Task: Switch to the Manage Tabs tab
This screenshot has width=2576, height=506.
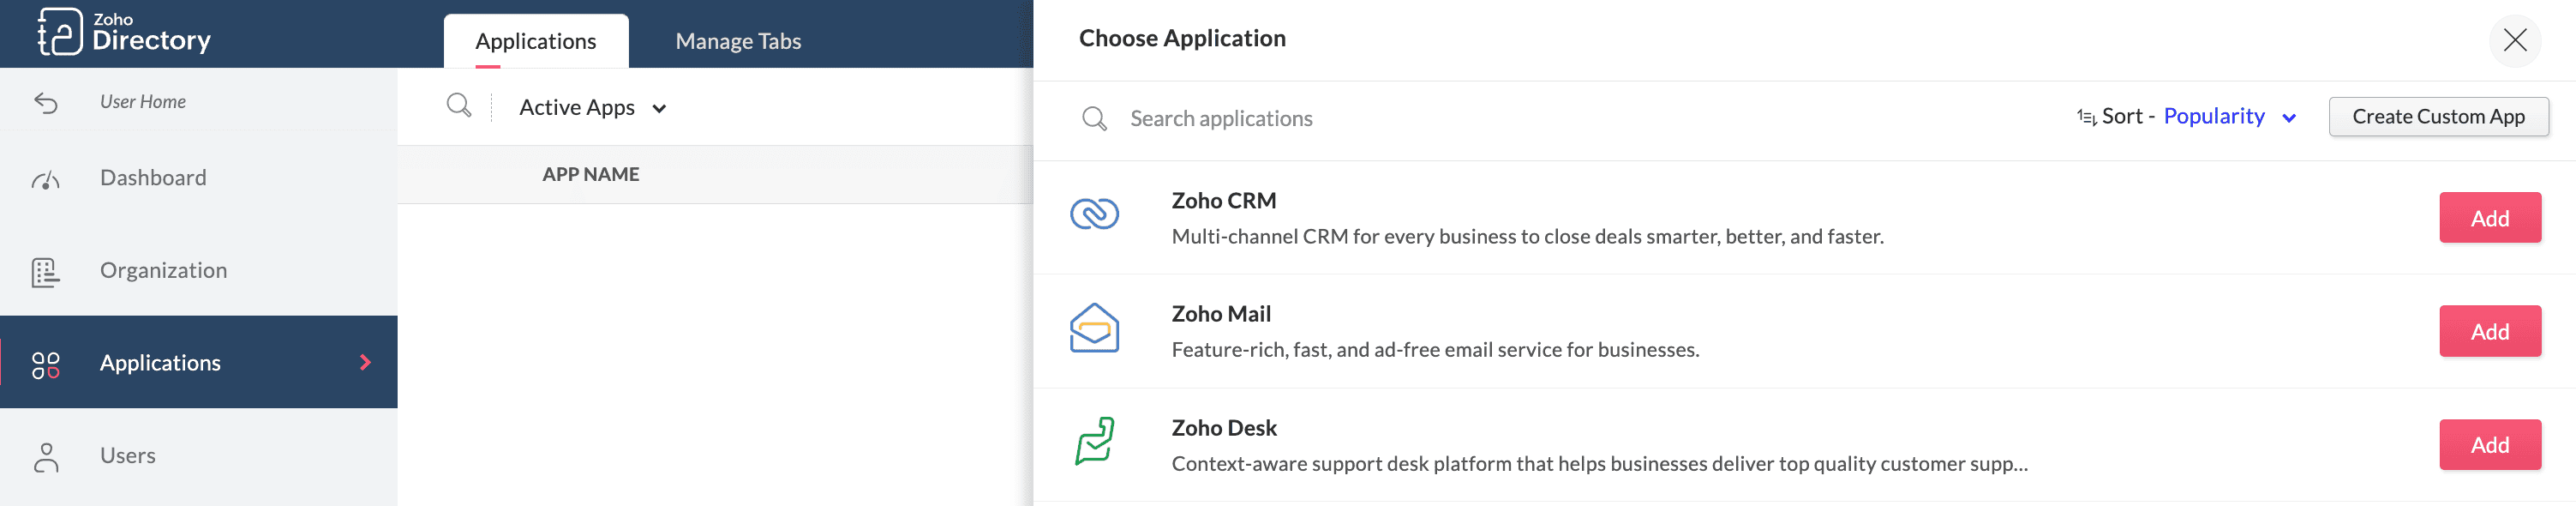Action: (x=738, y=41)
